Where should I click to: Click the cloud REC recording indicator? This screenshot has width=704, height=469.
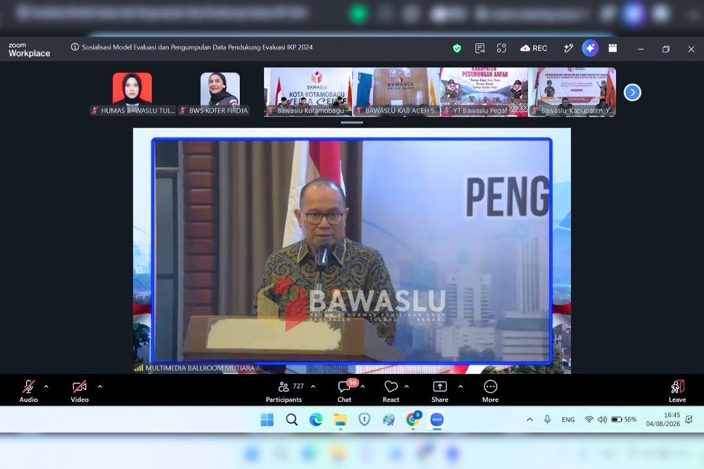(x=533, y=48)
